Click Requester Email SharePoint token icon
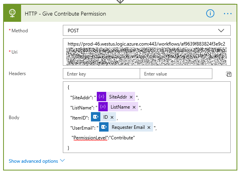The height and width of the screenshot is (174, 242). point(104,127)
